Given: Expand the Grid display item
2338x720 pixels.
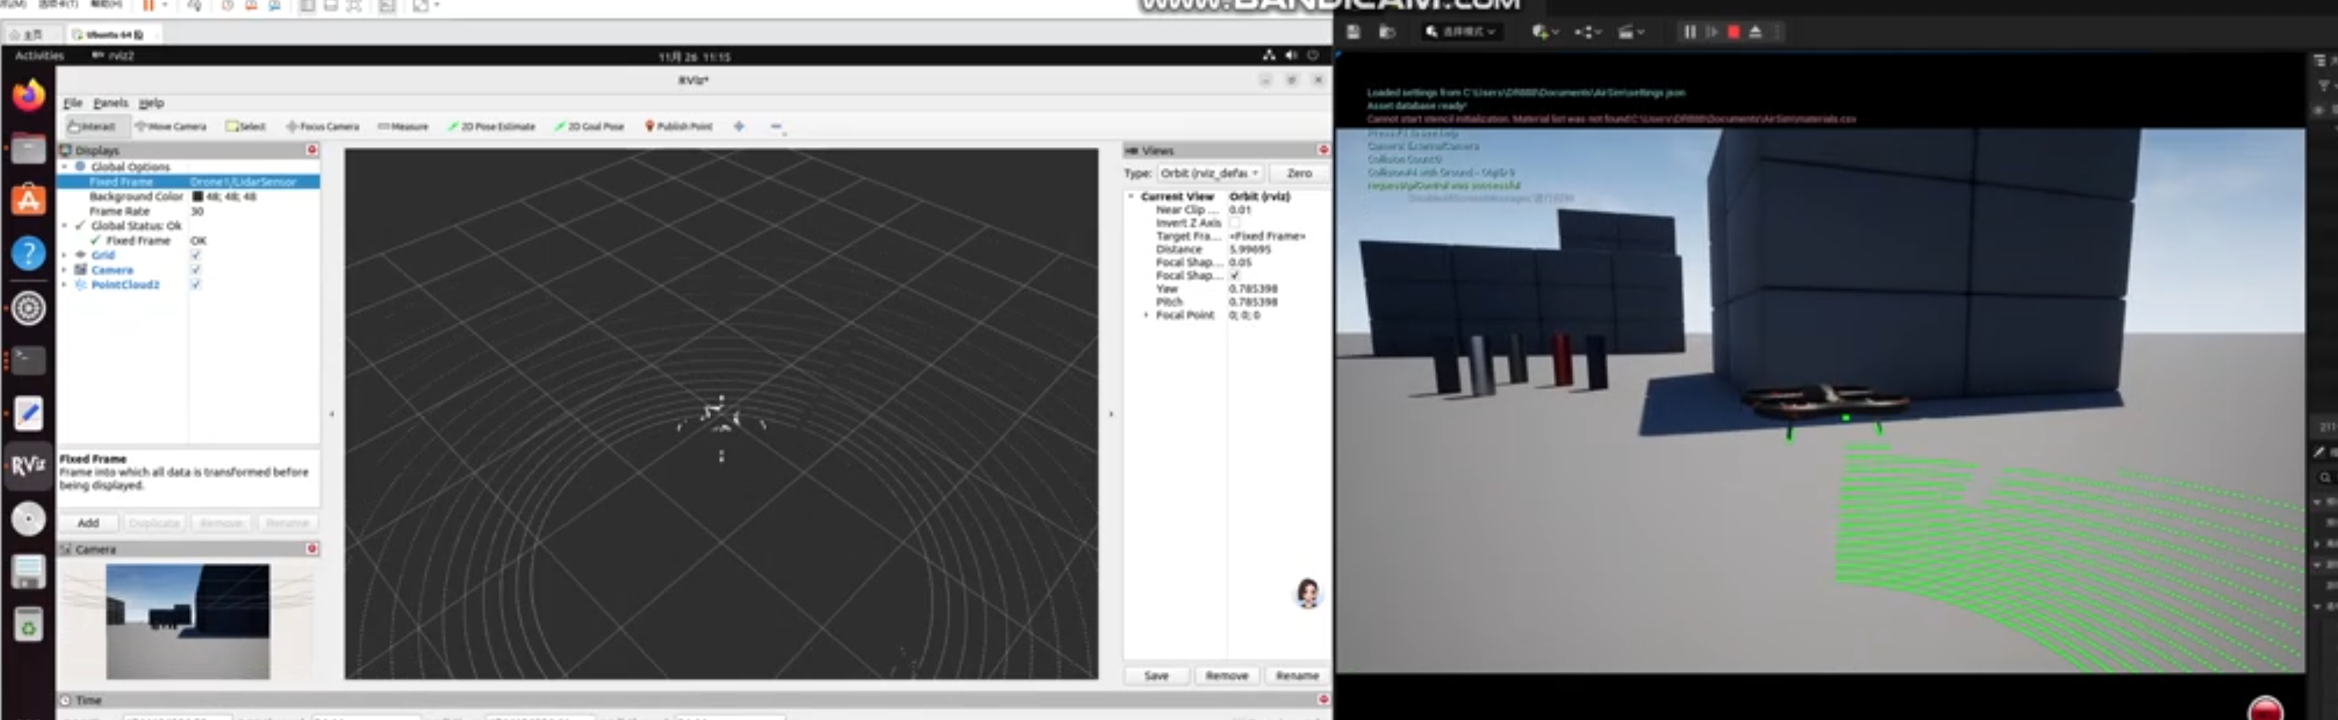Looking at the screenshot, I should (x=64, y=255).
